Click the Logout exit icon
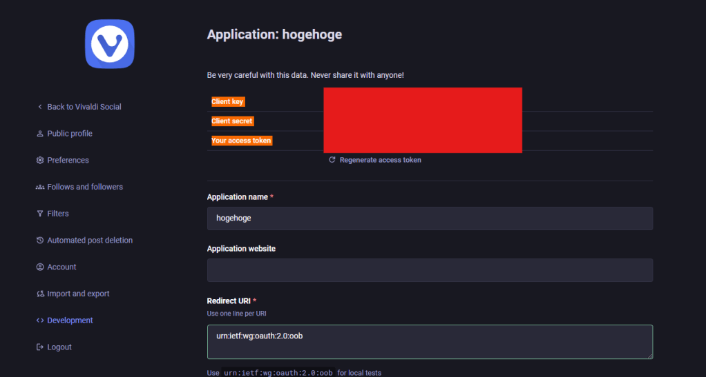706x377 pixels. coord(40,347)
